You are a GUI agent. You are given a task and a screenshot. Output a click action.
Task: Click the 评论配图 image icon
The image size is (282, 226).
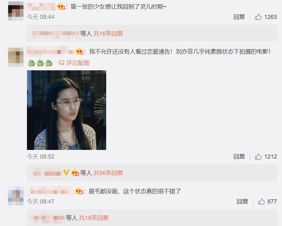[x=62, y=63]
